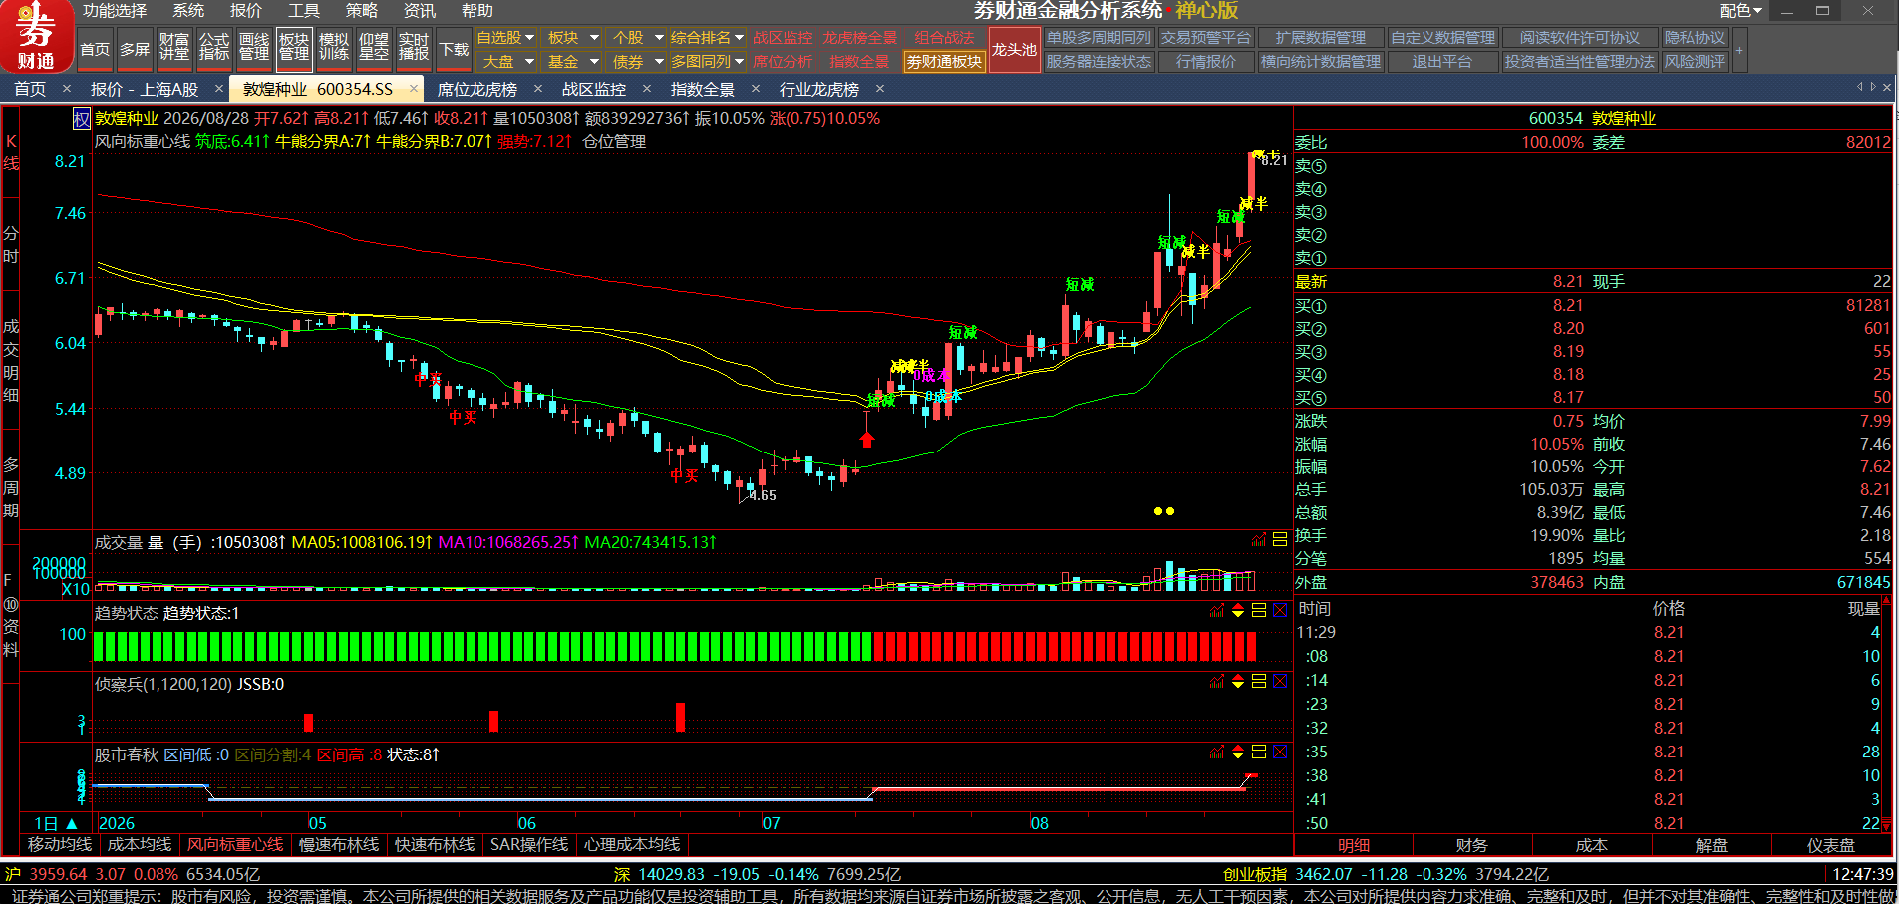Open the 多图同列 dropdown

707,62
